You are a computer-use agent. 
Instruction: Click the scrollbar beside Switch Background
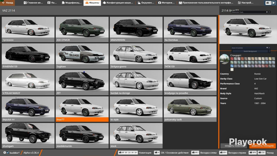[x=269, y=51]
